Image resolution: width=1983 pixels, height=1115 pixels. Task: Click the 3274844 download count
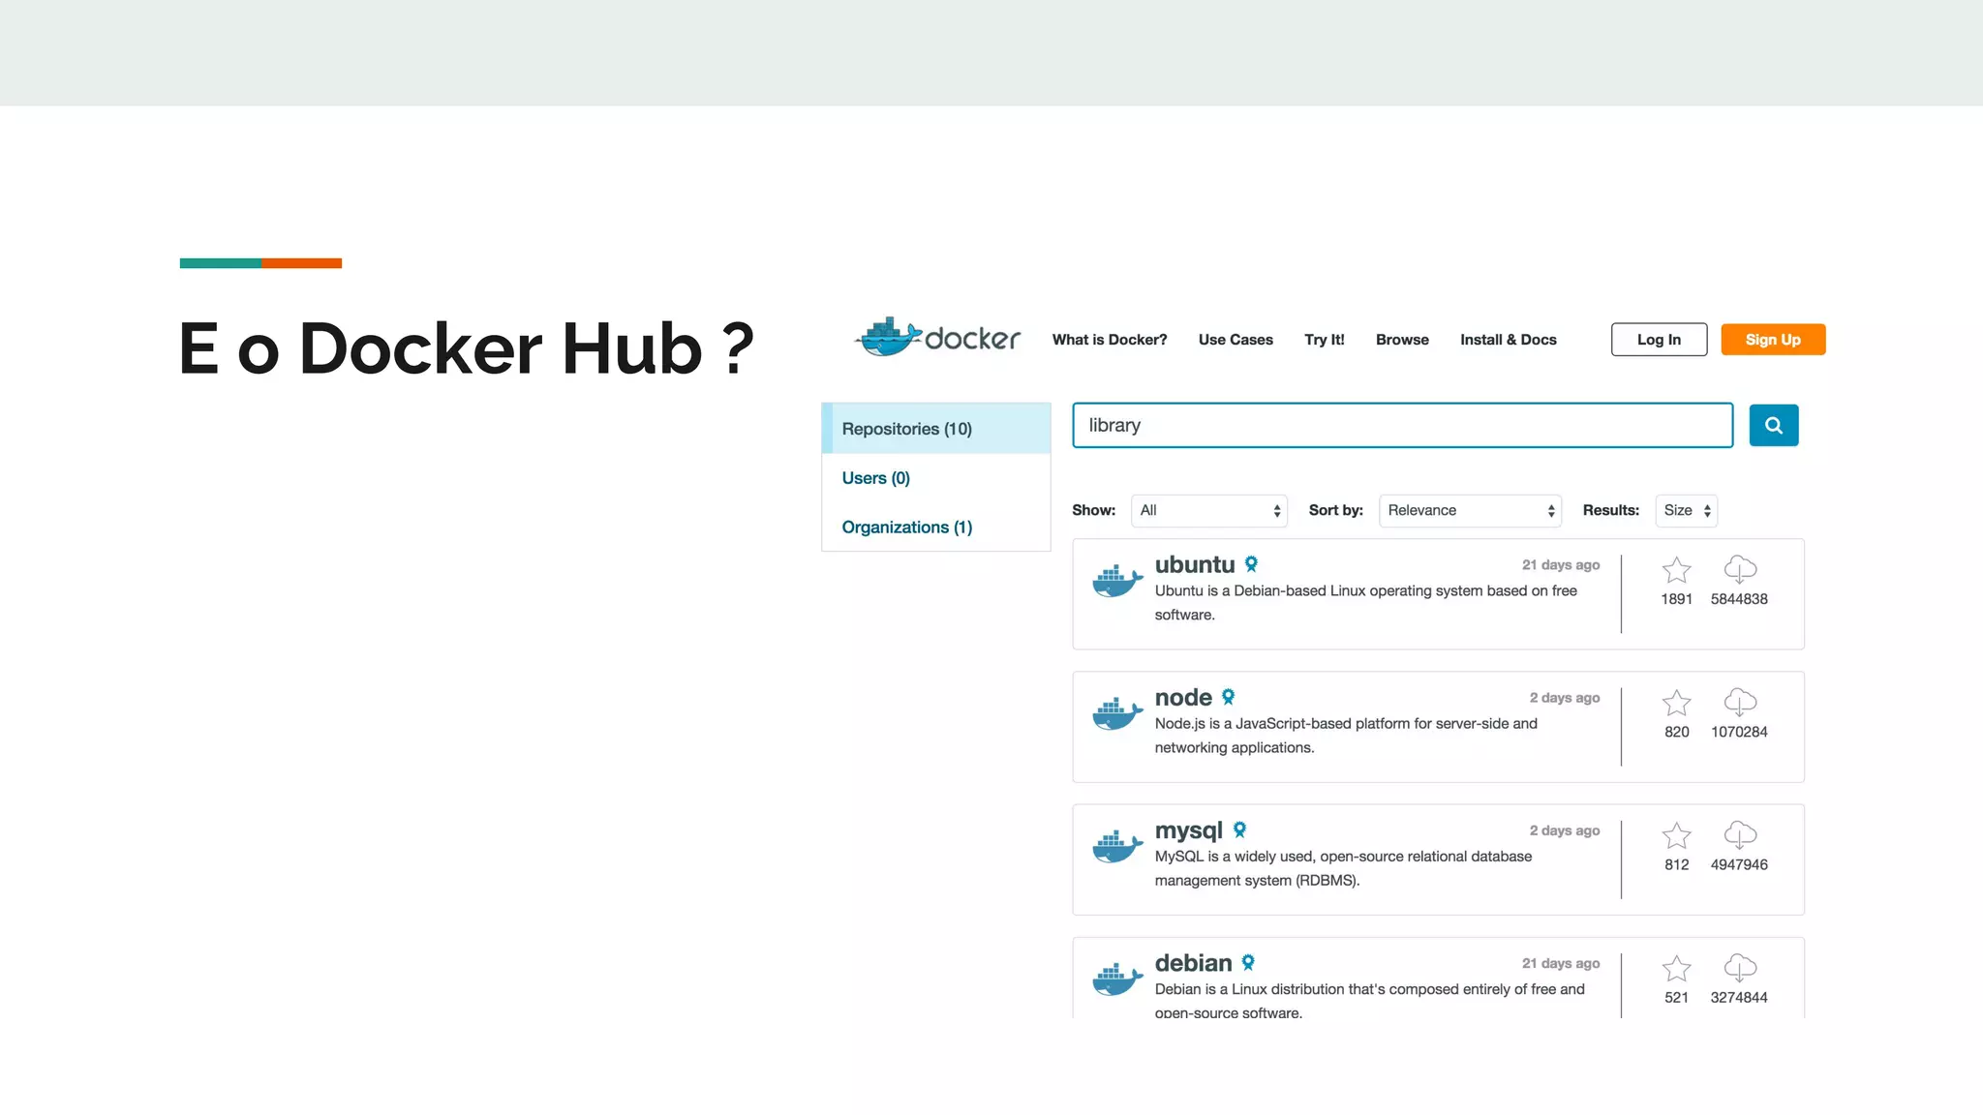1739,997
